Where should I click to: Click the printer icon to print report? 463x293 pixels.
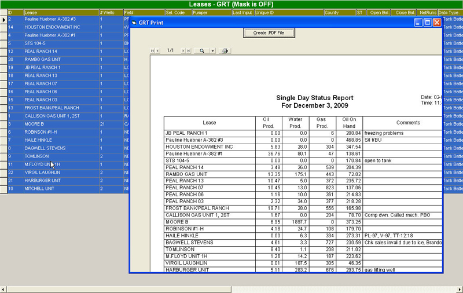tap(225, 51)
